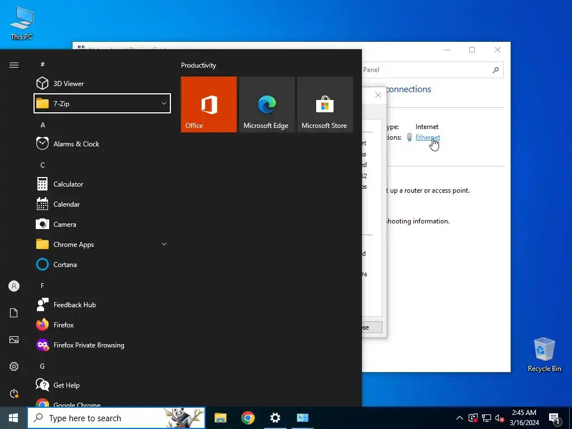572x429 pixels.
Task: Open Google Chrome from the taskbar
Action: 247,418
